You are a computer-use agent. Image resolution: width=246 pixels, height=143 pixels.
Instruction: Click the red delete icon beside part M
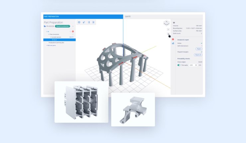pos(73,31)
